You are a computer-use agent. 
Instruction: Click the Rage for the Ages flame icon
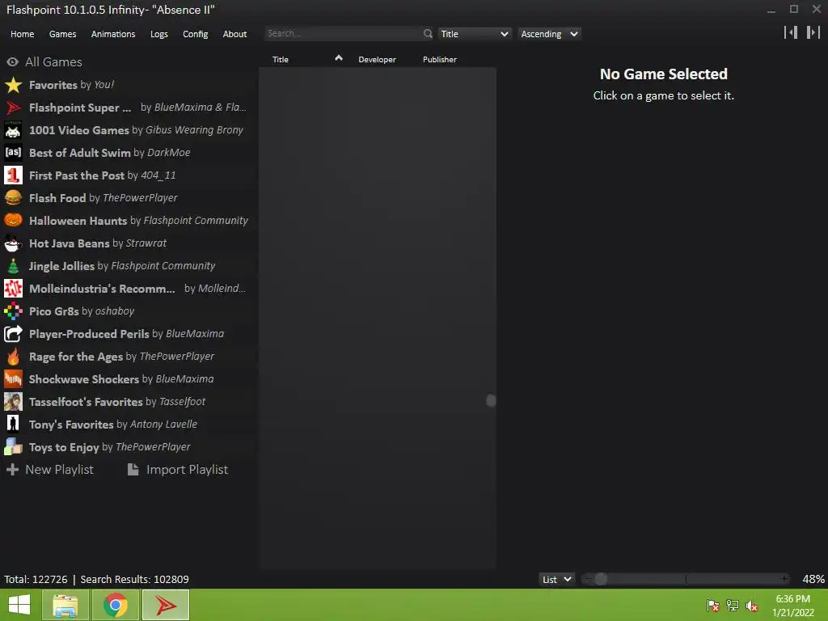(x=13, y=357)
